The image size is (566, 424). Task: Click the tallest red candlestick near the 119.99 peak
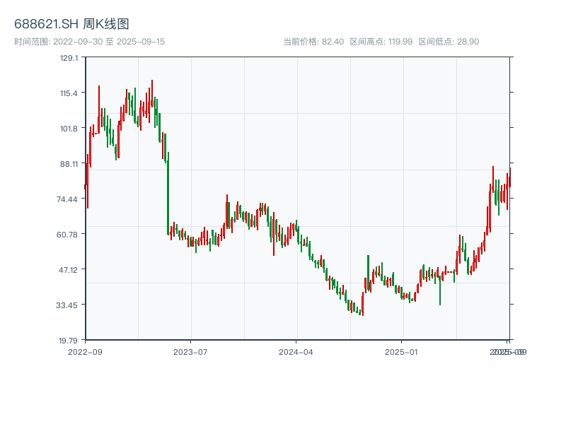click(152, 93)
